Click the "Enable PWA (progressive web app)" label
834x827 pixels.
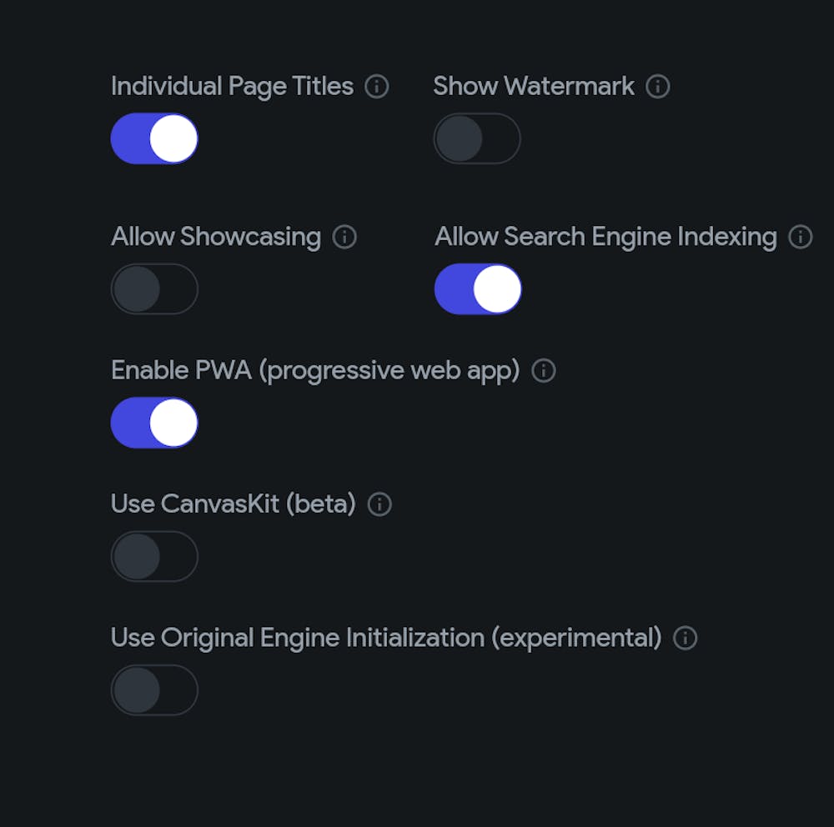[x=315, y=371]
